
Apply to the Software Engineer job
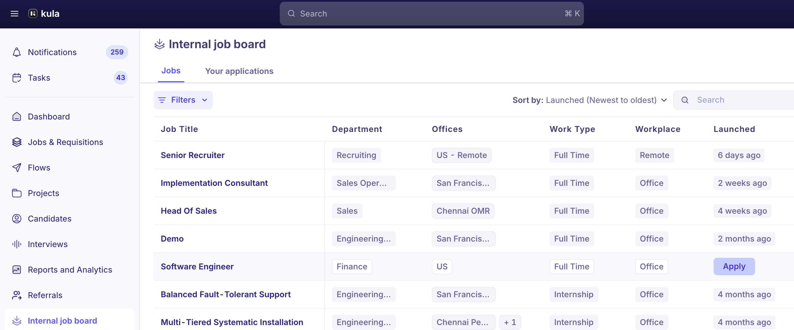[x=734, y=266]
